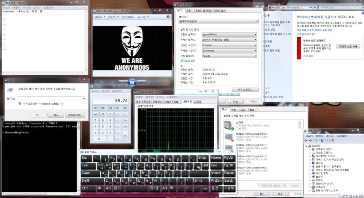Open tt h:mm short time dropdown
Image resolution: width=364 pixels, height=198 pixels.
230,45
